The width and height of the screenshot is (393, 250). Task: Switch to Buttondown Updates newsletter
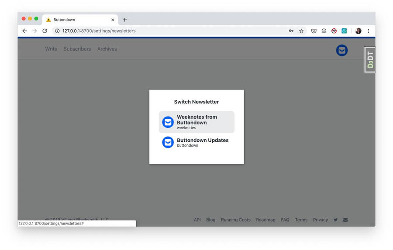196,142
